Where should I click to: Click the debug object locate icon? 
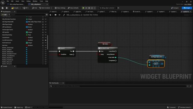tap(119, 8)
